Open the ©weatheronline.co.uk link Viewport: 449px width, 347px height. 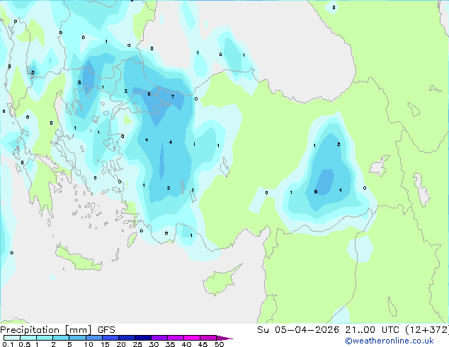pyautogui.click(x=390, y=341)
